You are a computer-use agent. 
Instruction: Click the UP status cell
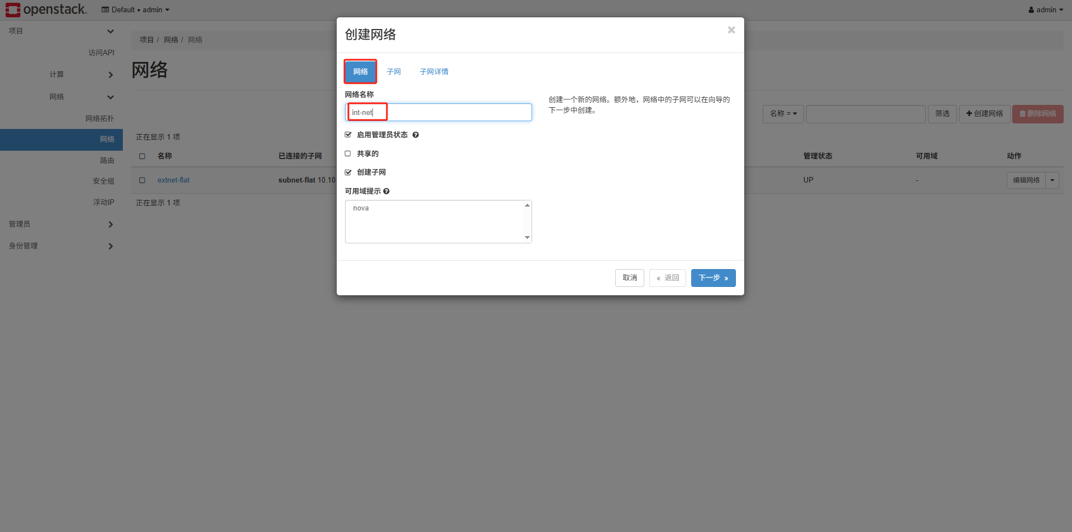coord(808,180)
